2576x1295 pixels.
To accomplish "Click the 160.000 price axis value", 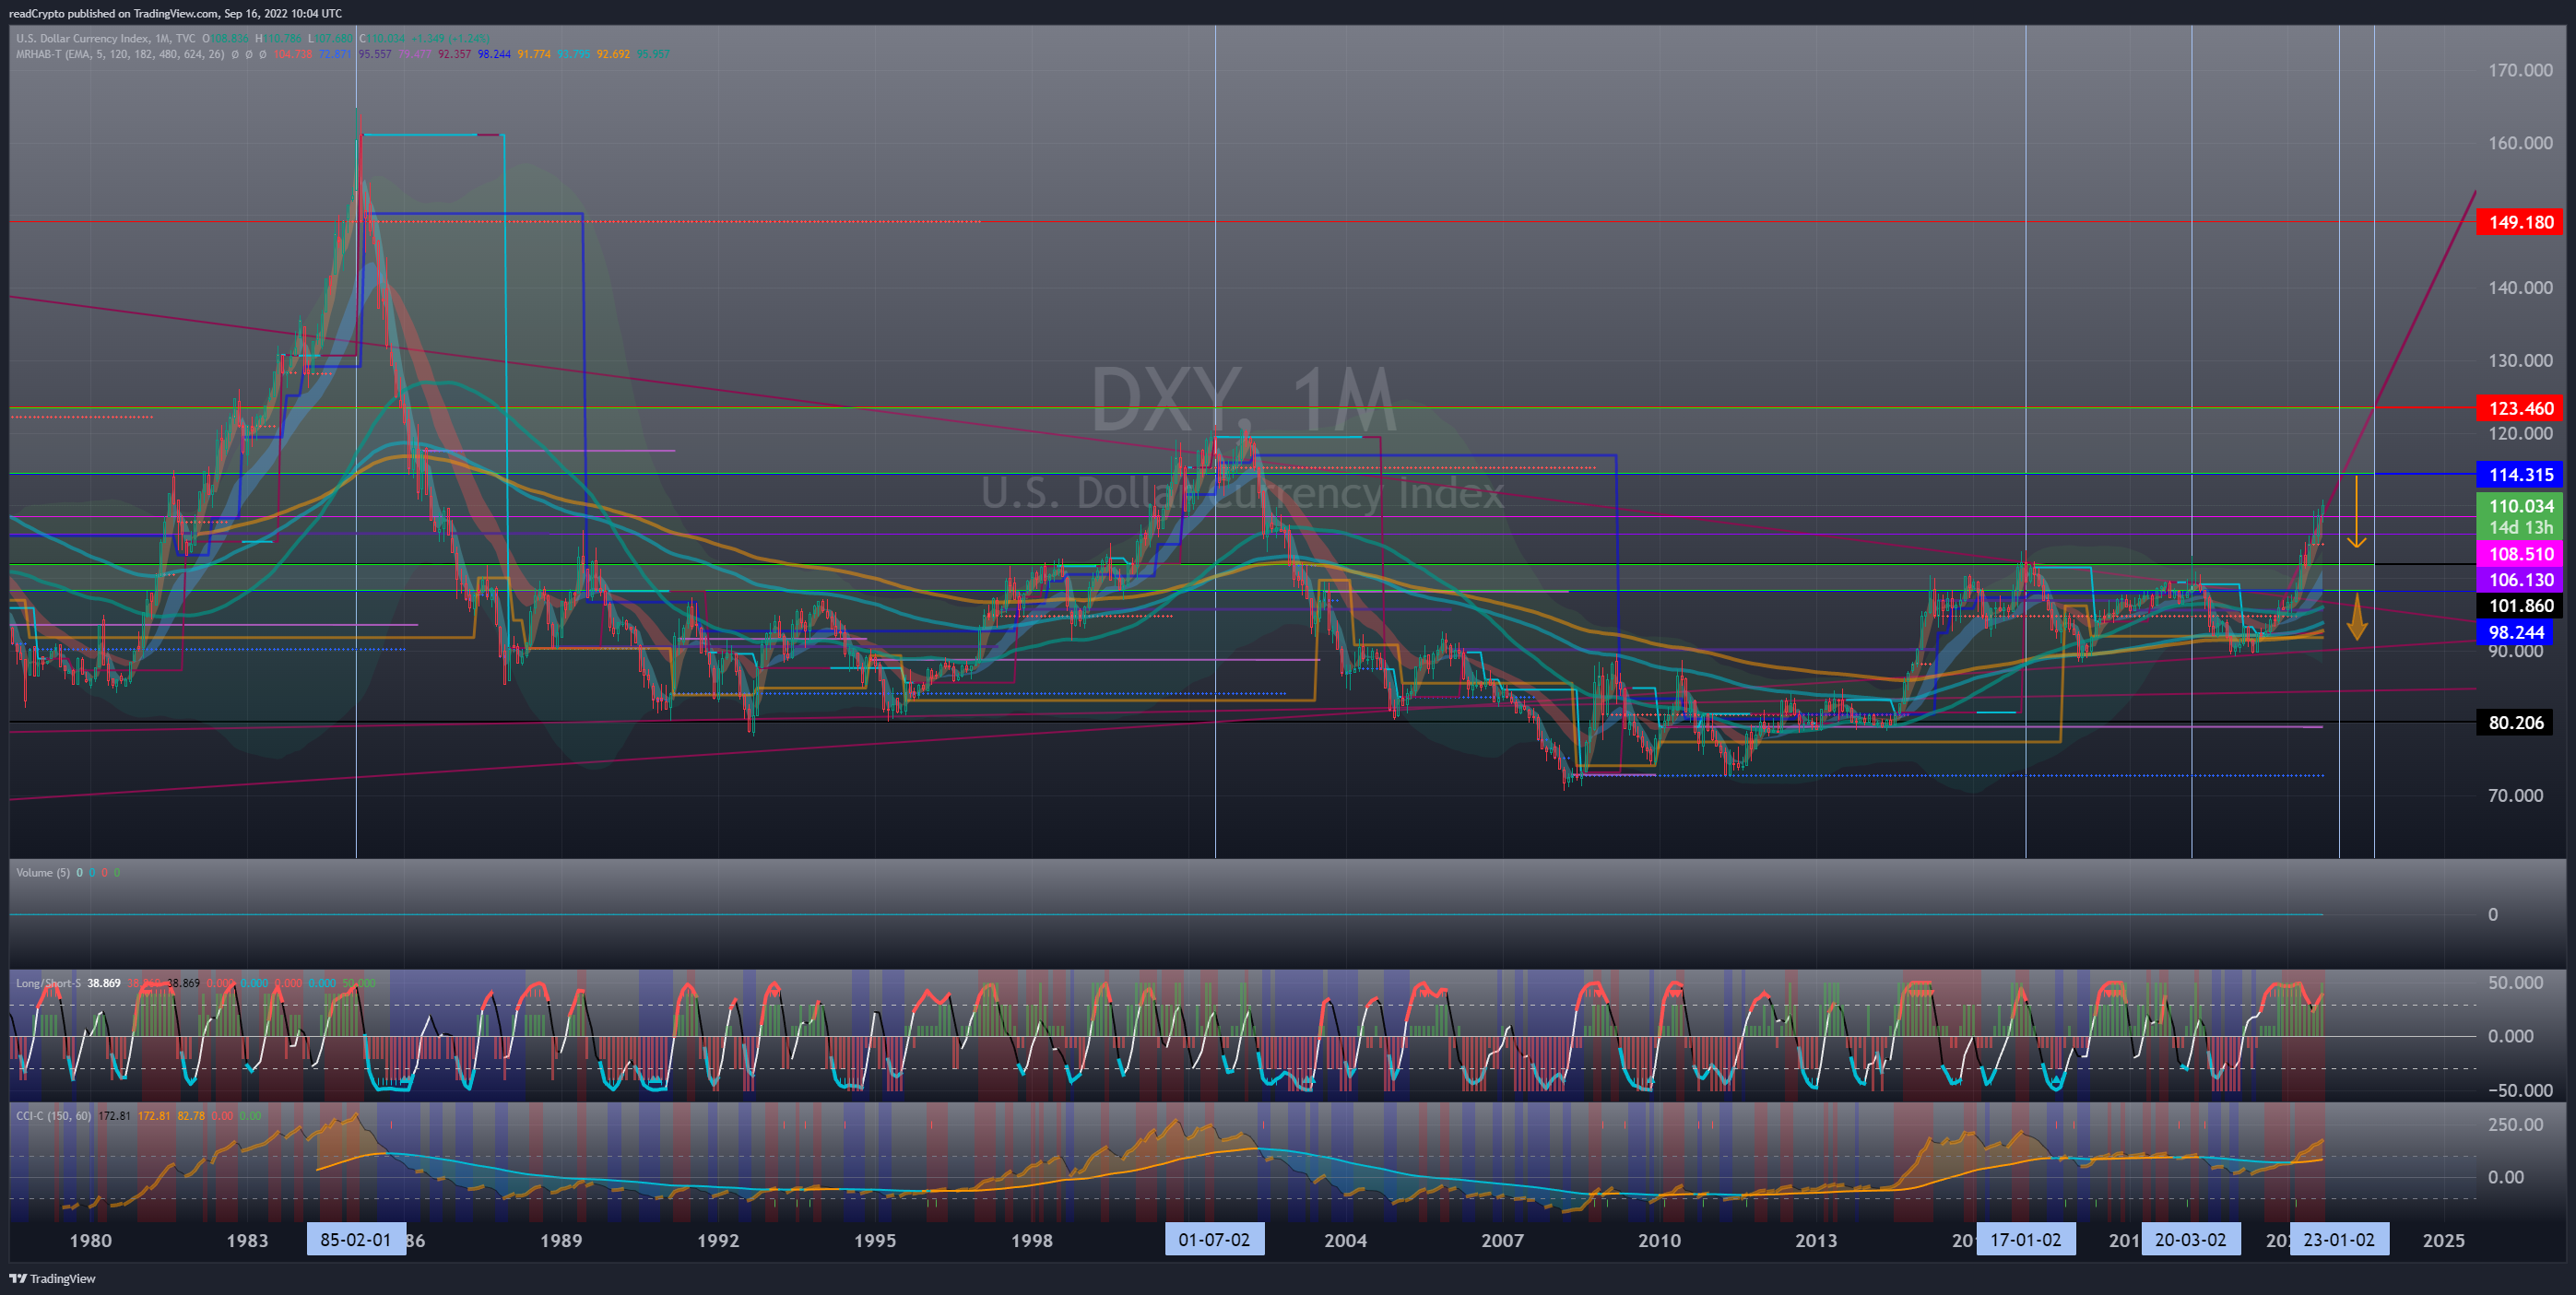I will coord(2520,143).
